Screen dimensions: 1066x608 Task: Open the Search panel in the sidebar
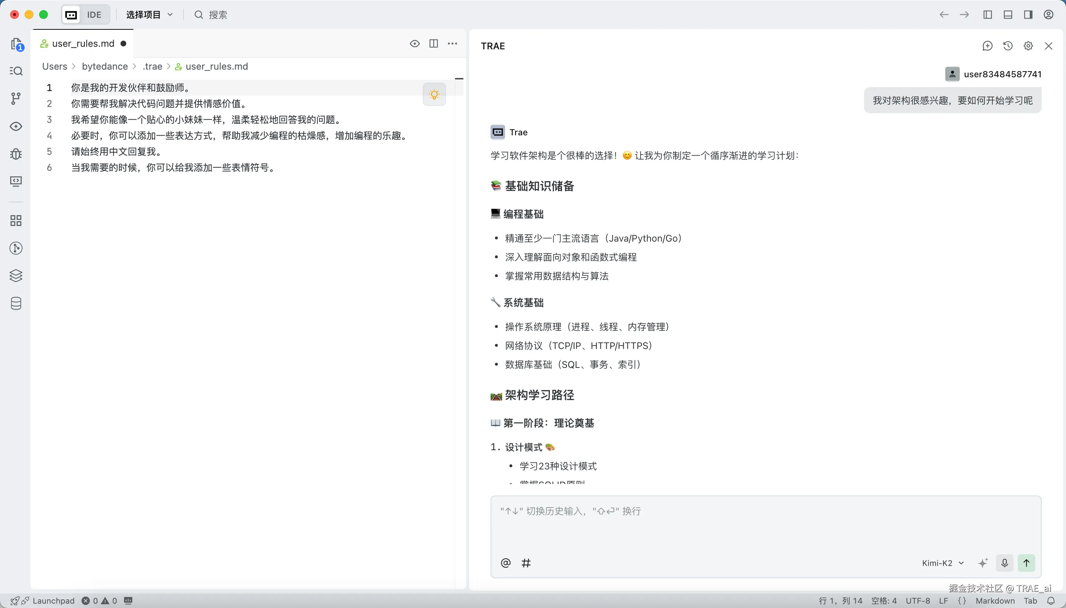(x=16, y=71)
